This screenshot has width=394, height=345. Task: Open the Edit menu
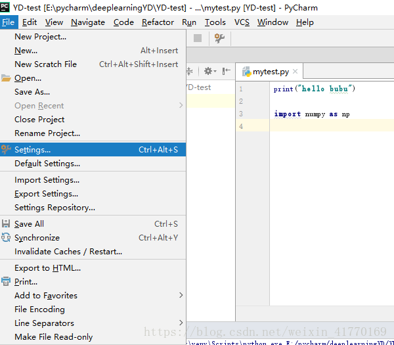coord(30,22)
